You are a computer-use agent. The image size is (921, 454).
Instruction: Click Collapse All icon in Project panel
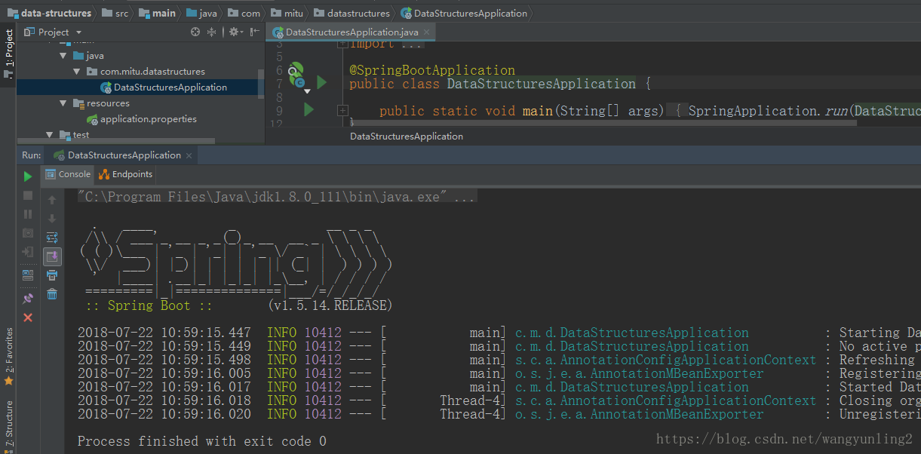(212, 32)
